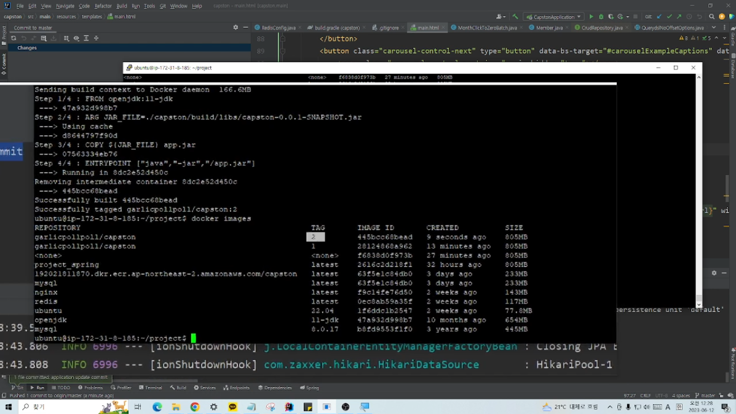Viewport: 736px width, 414px height.
Task: Click terminal prompt line with green cursor
Action: [115, 338]
